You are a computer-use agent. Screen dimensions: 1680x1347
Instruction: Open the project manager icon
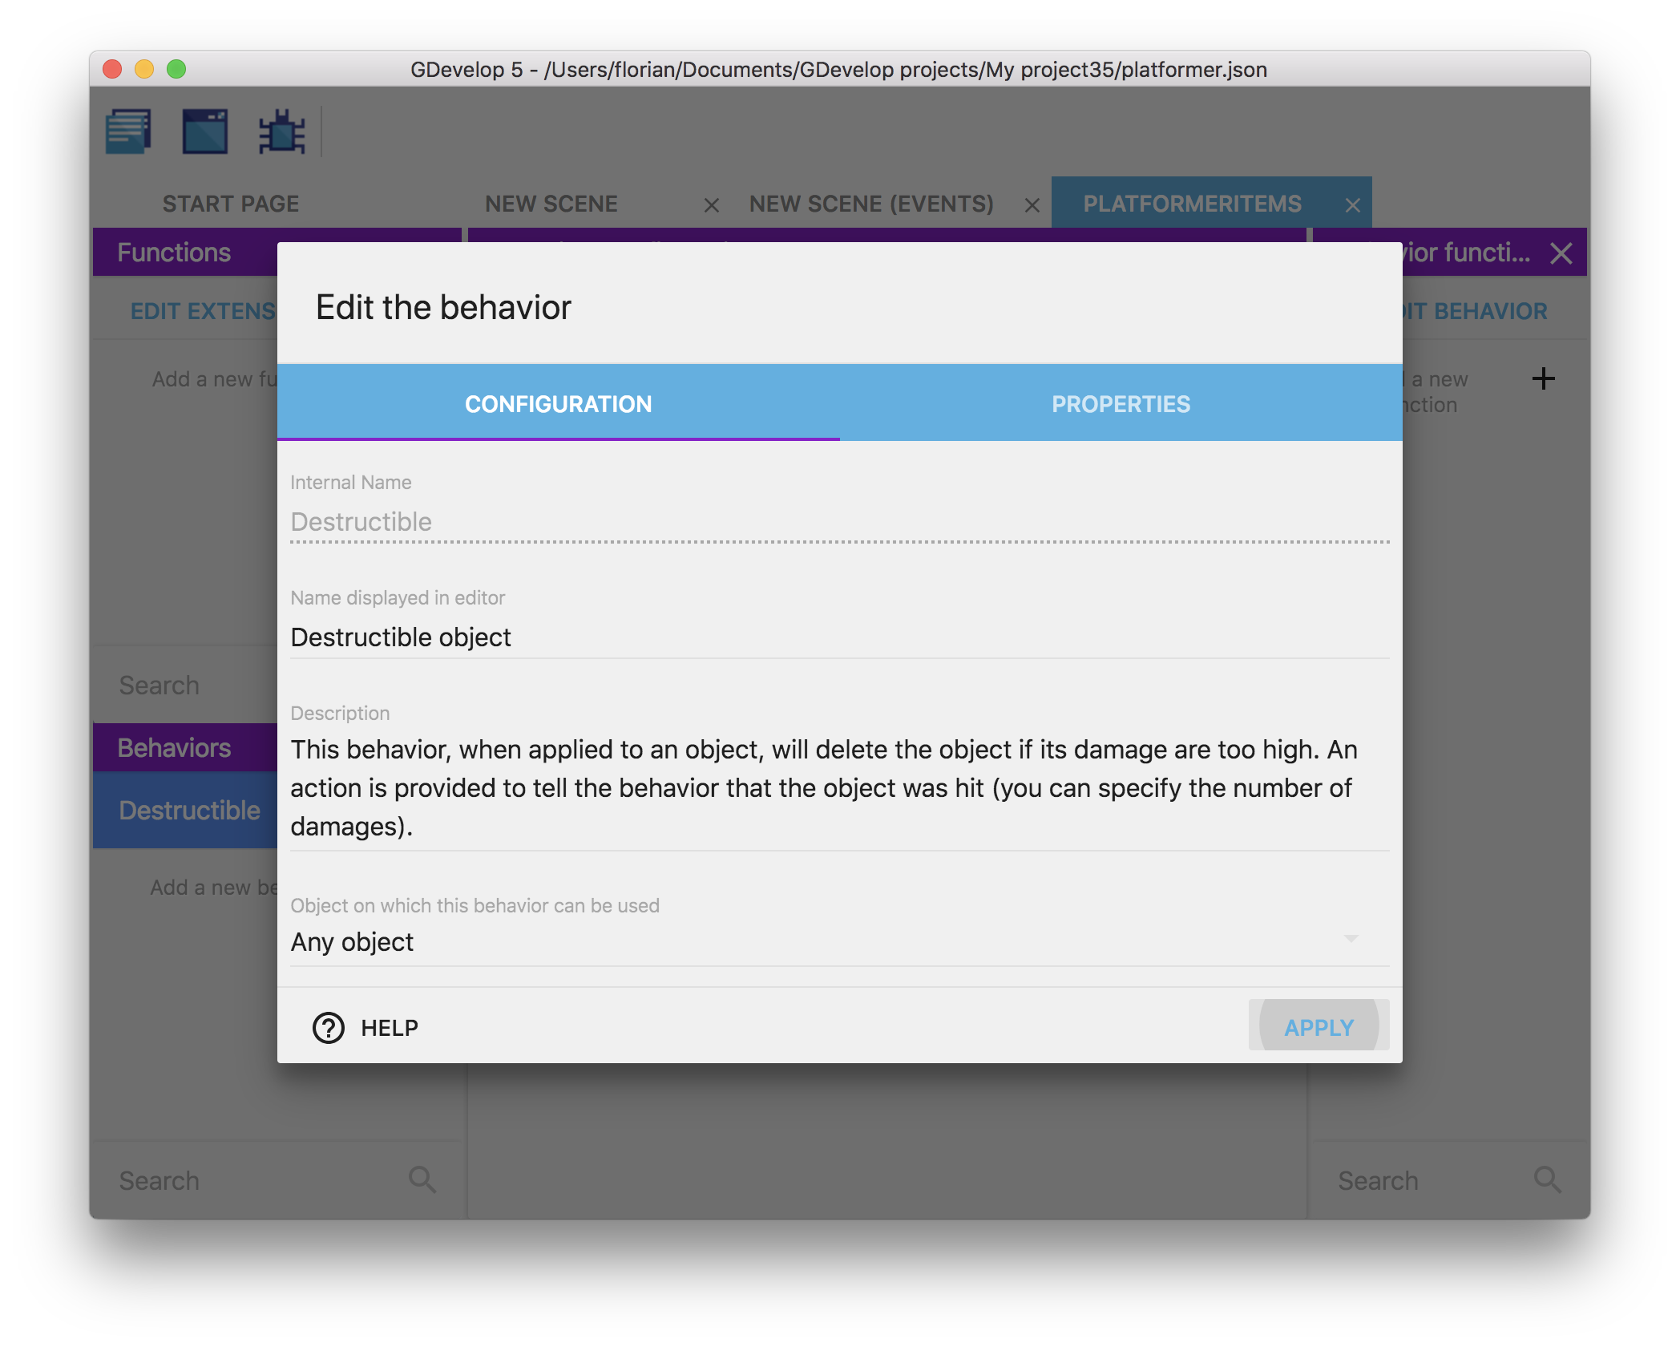(x=128, y=131)
